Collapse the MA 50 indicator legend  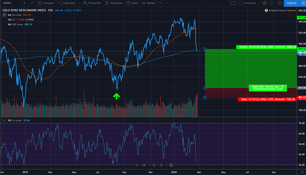tap(4, 15)
